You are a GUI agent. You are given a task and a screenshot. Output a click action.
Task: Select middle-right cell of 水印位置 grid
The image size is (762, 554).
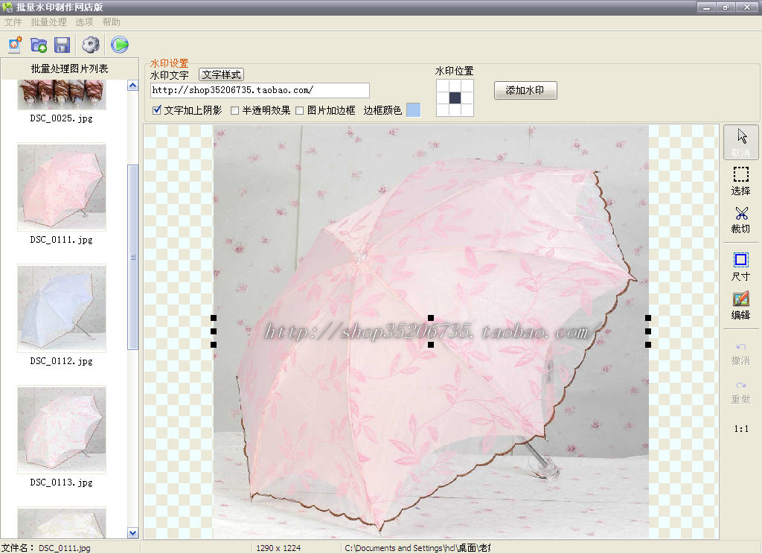(x=467, y=98)
